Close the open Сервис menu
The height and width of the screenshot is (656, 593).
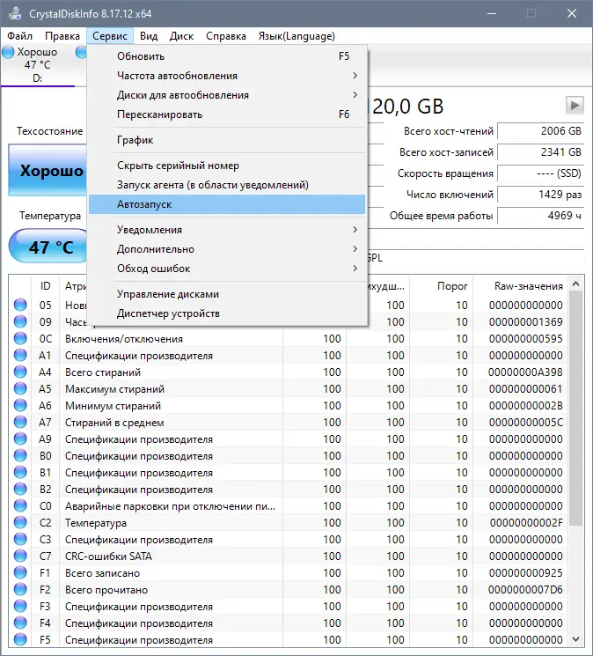coord(110,36)
